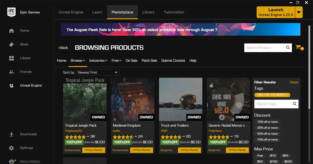The image size is (313, 164).
Task: Expand rating breakdown for Truck and Trailers
Action: pos(184,136)
